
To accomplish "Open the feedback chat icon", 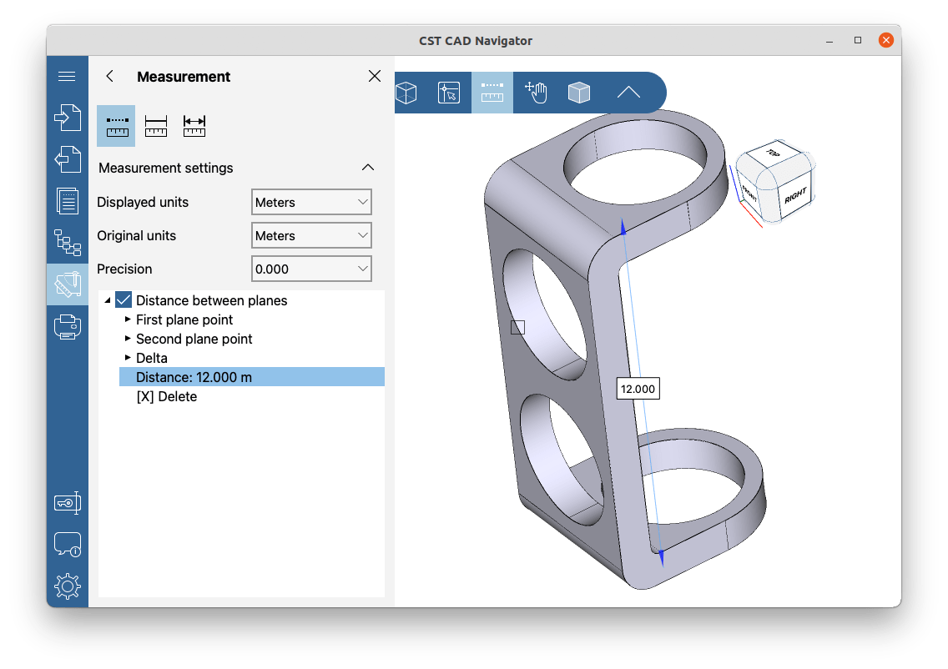I will 67,544.
